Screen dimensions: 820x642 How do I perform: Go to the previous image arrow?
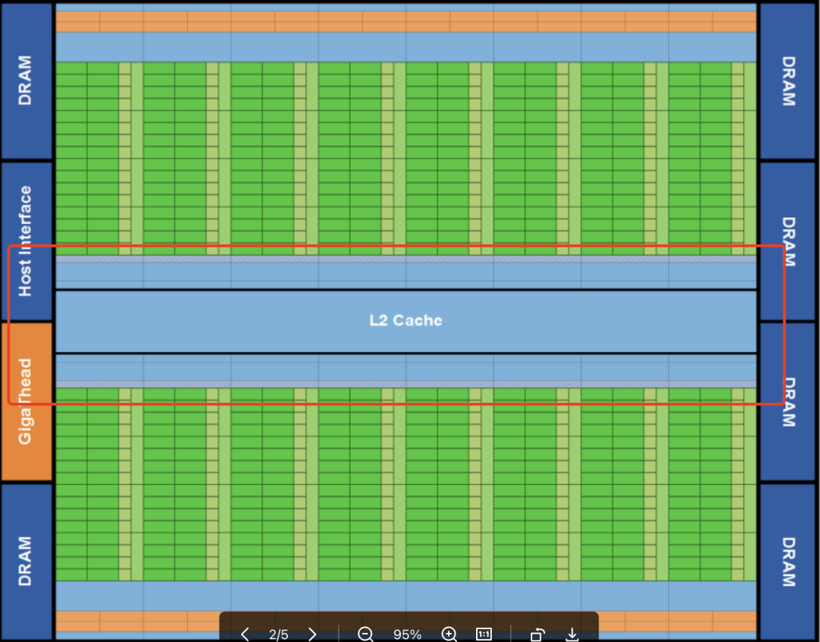(x=244, y=634)
